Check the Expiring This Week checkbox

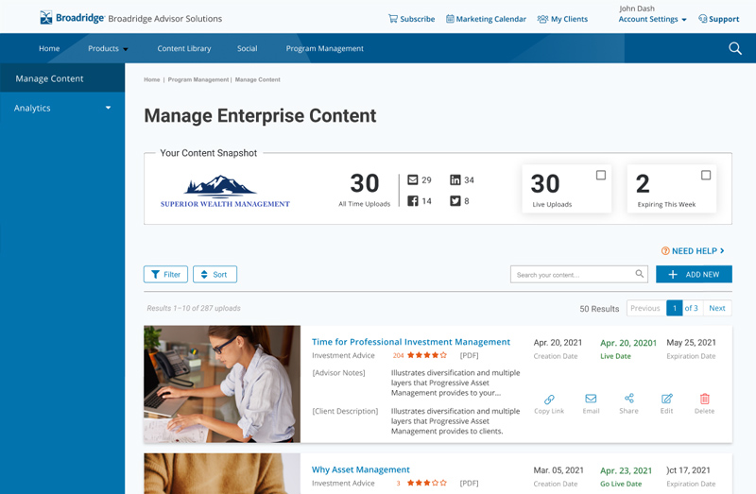(706, 175)
